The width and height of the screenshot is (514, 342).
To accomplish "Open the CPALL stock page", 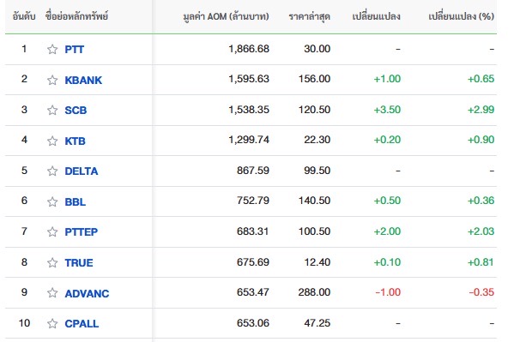I will (x=82, y=324).
